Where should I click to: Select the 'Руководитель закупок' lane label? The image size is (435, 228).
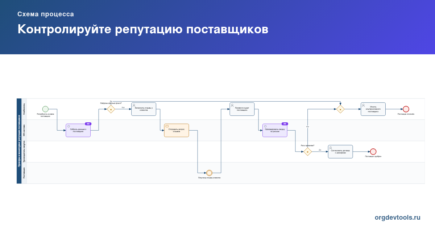pos(24,152)
